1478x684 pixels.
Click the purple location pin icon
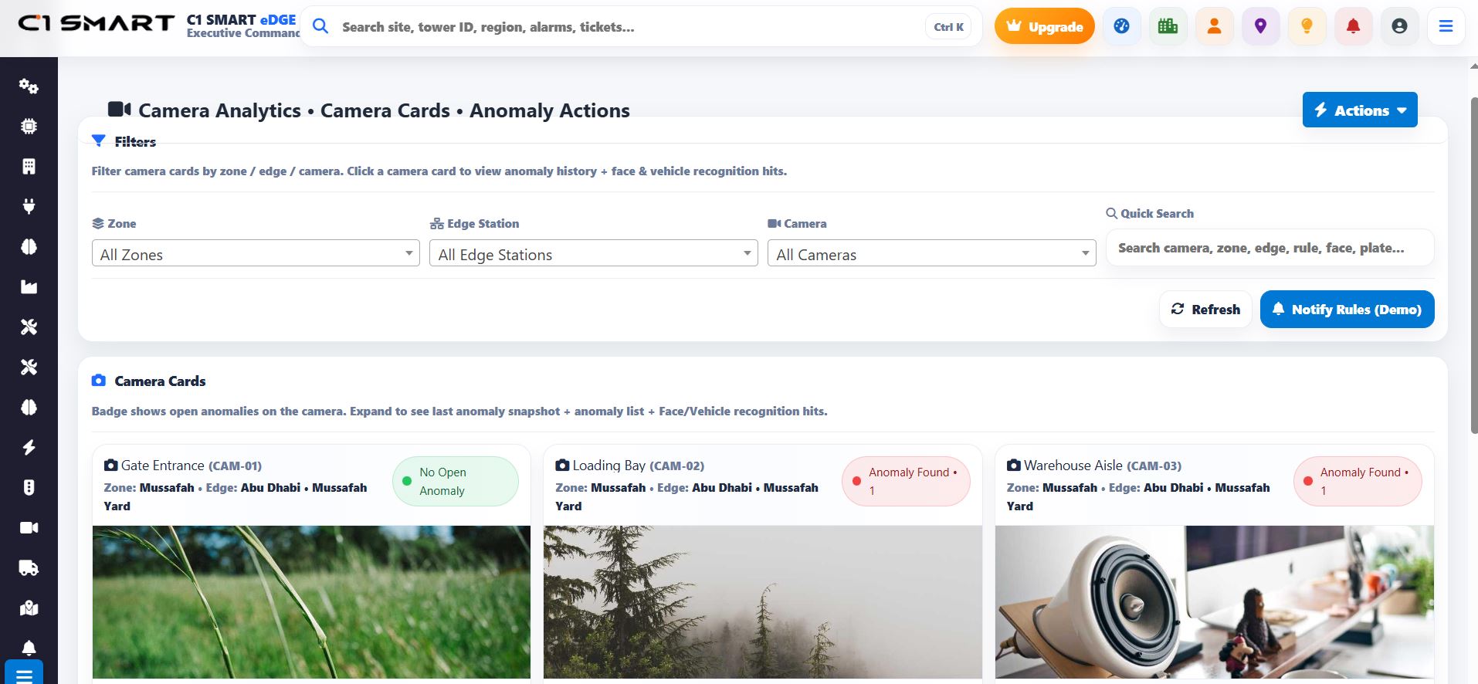click(x=1260, y=26)
